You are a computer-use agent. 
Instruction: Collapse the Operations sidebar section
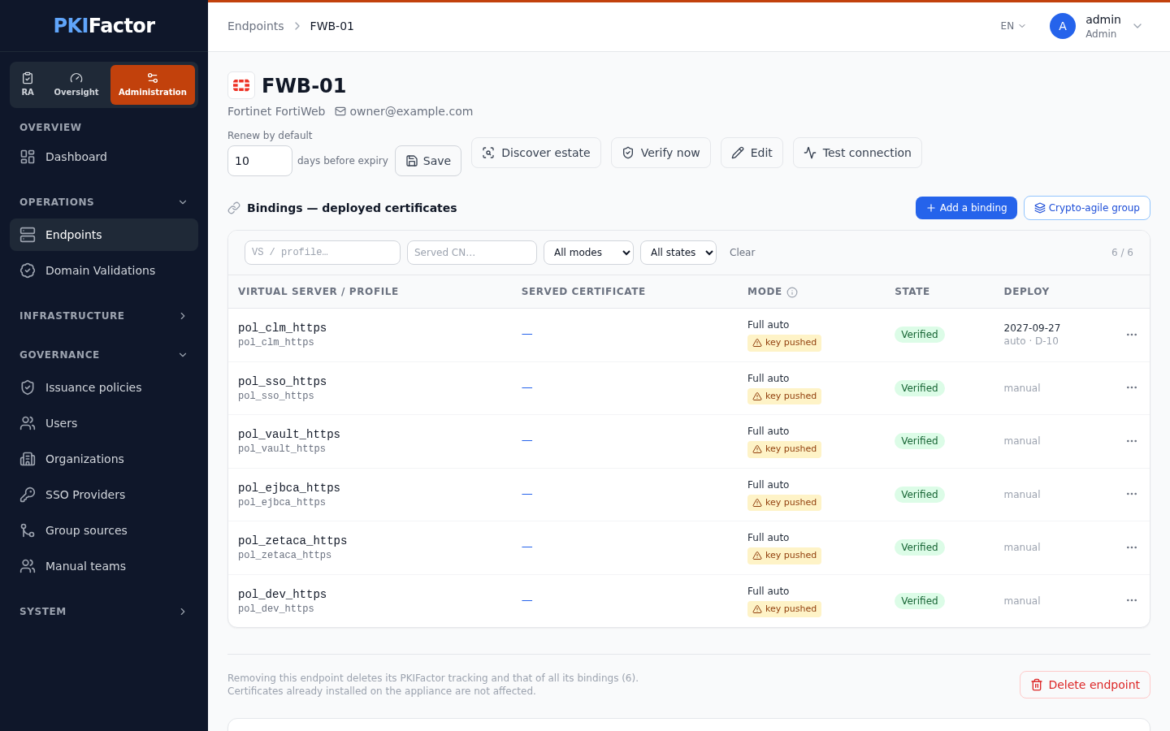(x=104, y=202)
